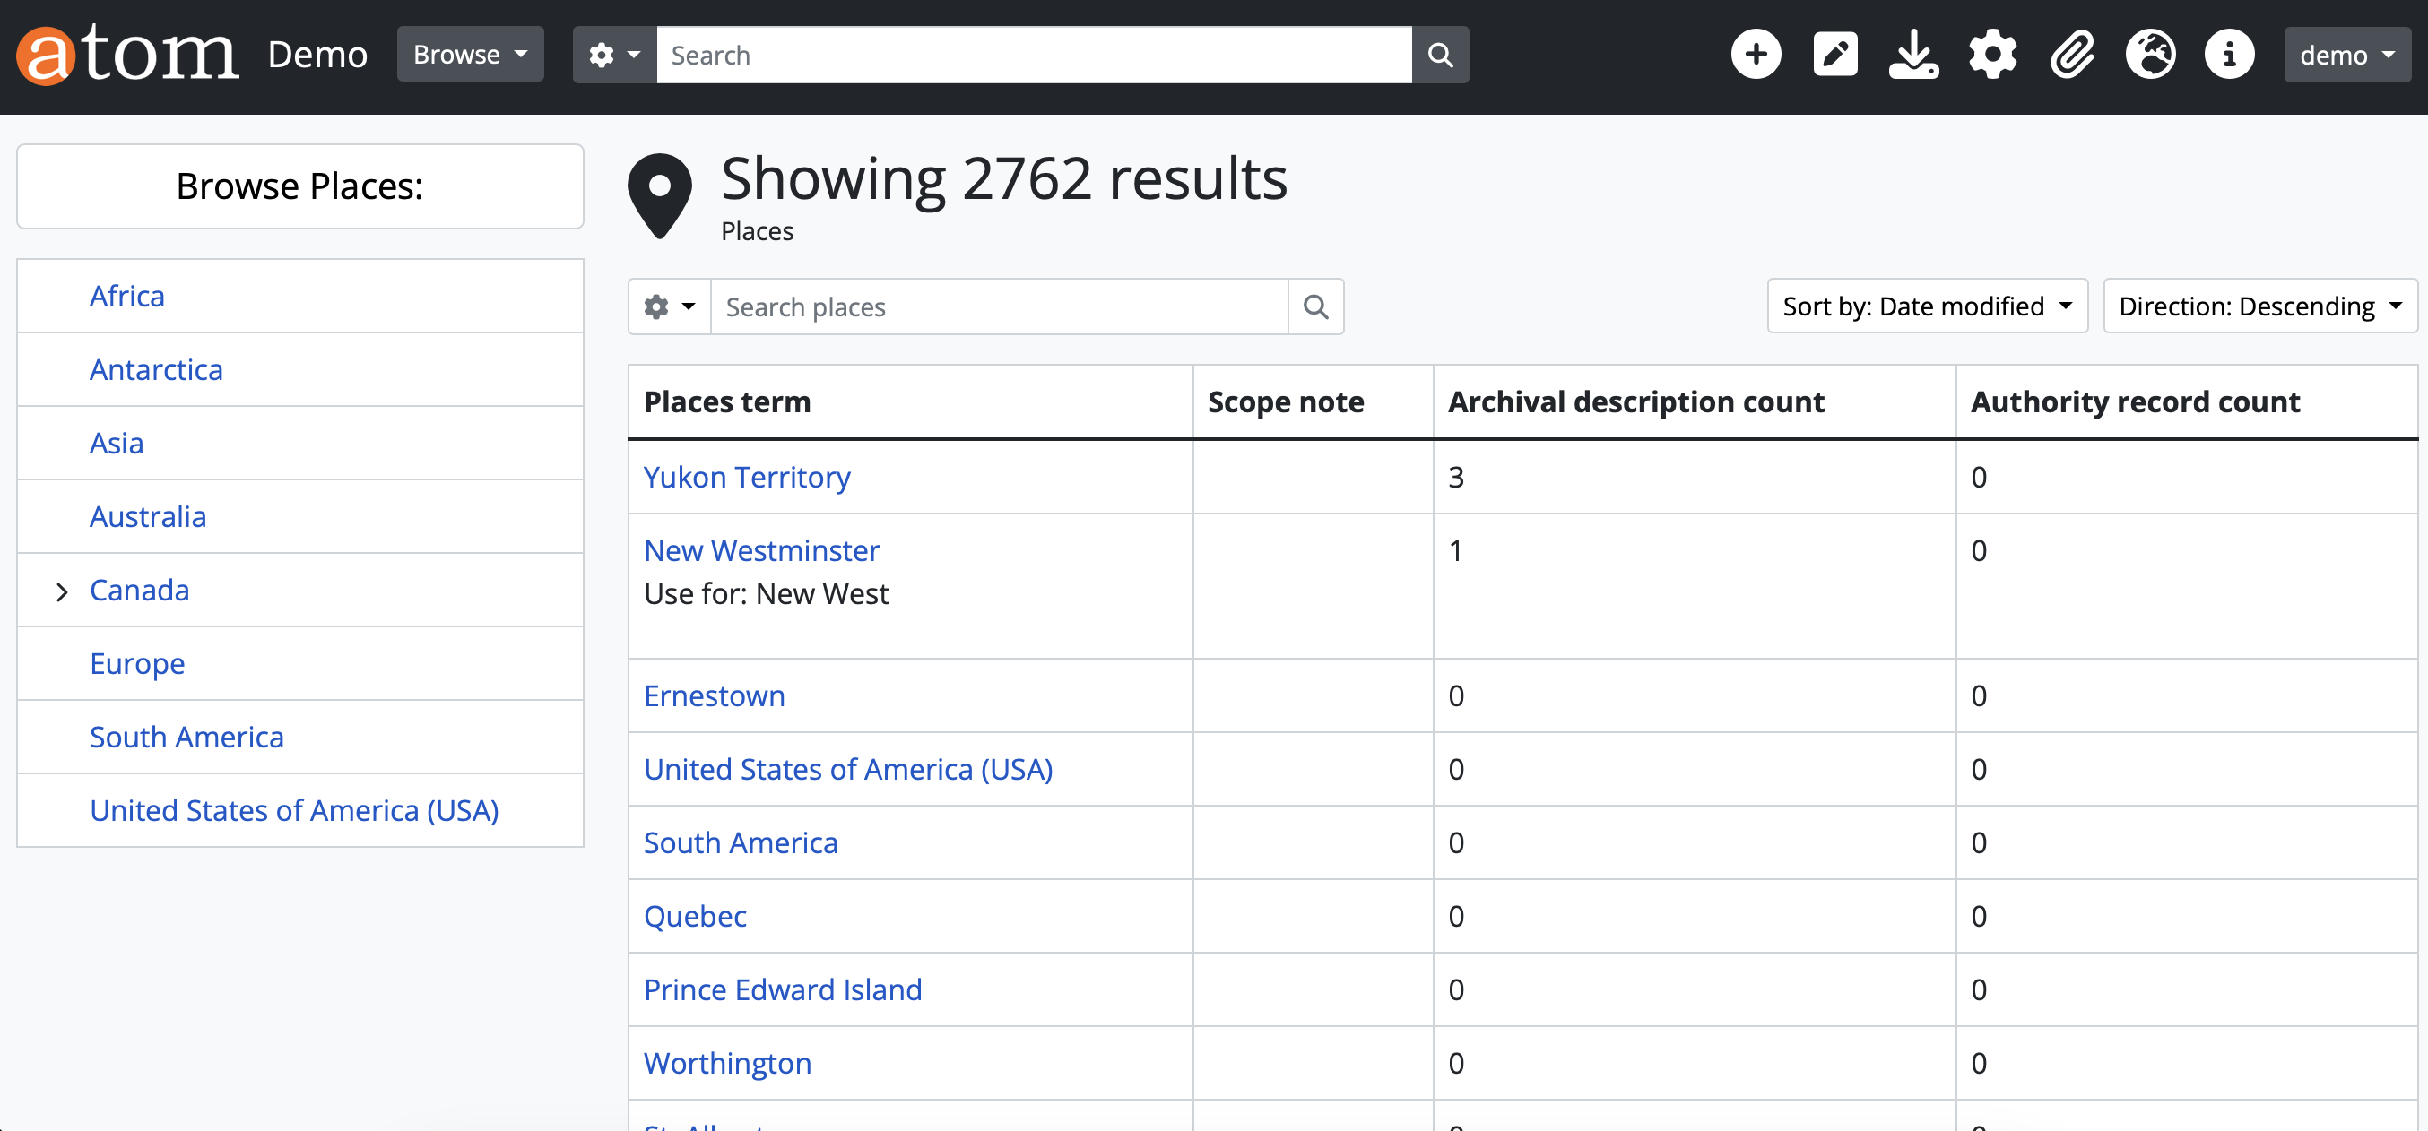2428x1131 pixels.
Task: Select Antarctica in Browse Places tree
Action: tap(157, 369)
